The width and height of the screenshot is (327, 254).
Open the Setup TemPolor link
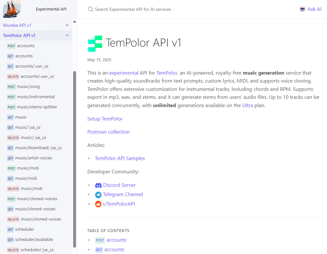tap(105, 119)
